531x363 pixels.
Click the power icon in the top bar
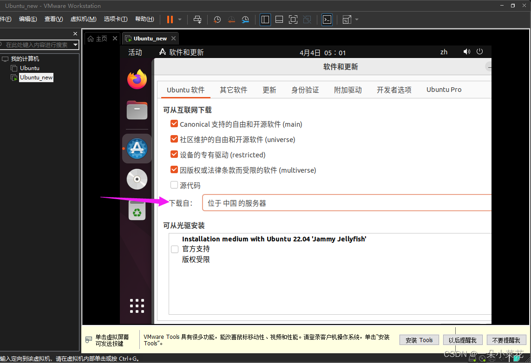click(479, 52)
